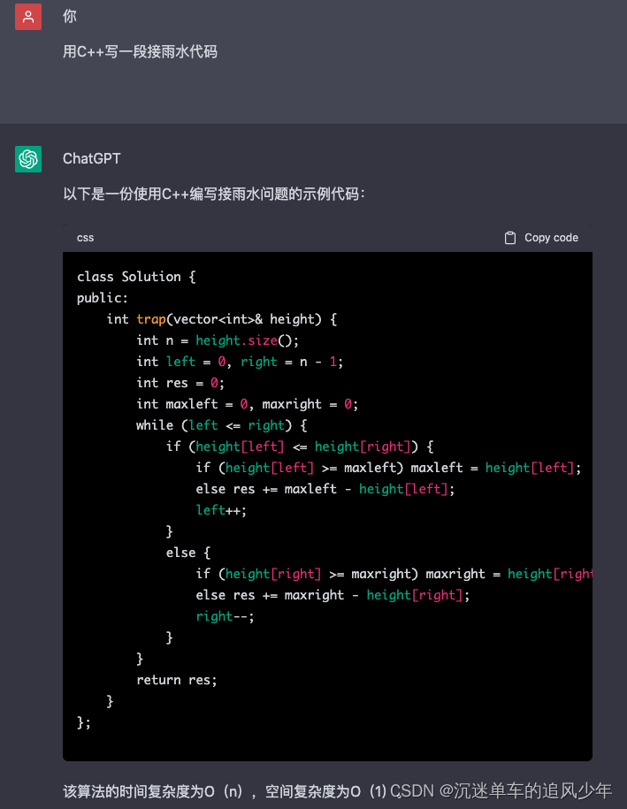
Task: Click the user prompt about C++ rainwater
Action: click(140, 51)
